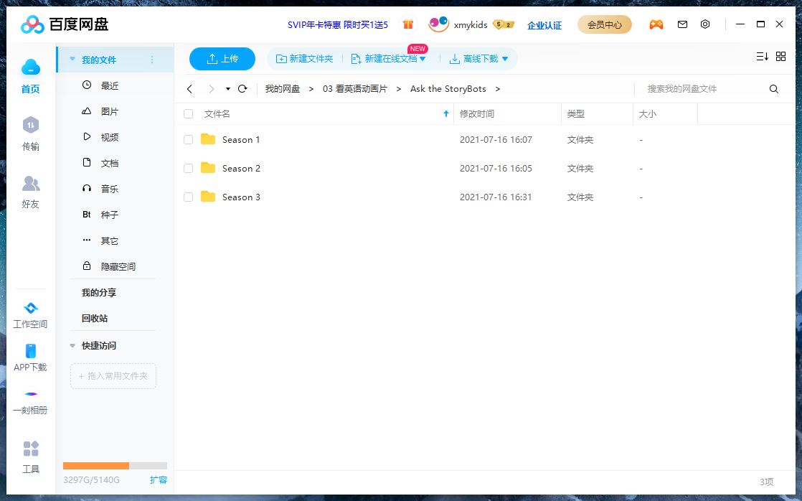Click the 上传 upload button
This screenshot has width=802, height=501.
(x=222, y=59)
